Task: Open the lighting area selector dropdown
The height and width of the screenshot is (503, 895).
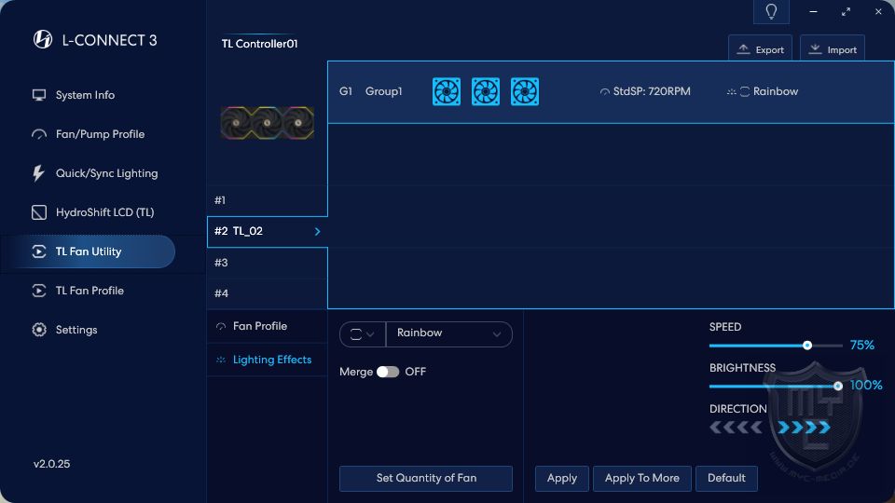Action: 363,334
